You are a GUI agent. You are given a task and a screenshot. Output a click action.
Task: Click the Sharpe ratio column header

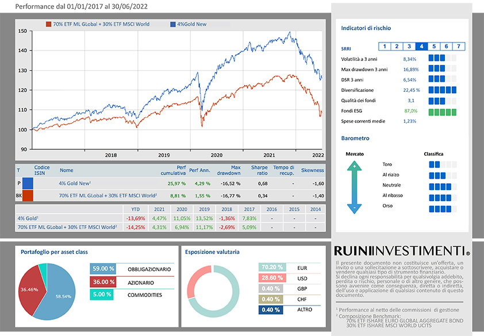coord(259,171)
